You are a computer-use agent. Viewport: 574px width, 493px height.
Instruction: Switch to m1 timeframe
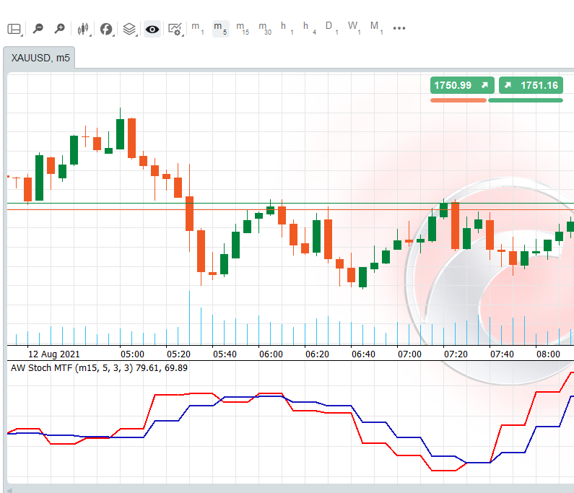[197, 28]
